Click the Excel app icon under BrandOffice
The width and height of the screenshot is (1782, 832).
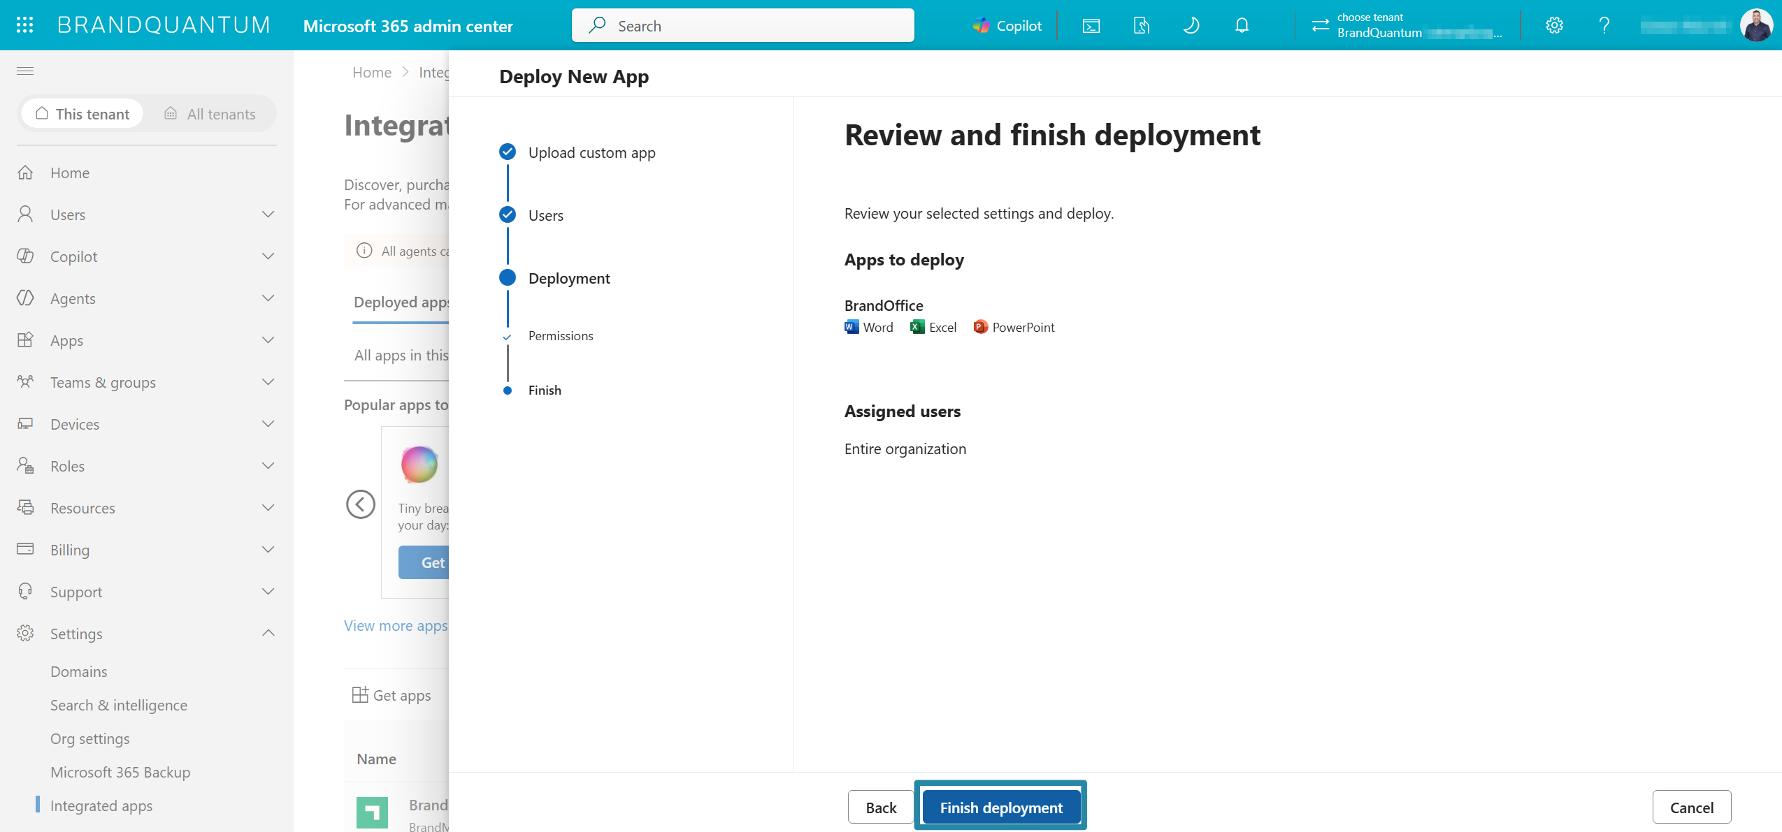917,327
